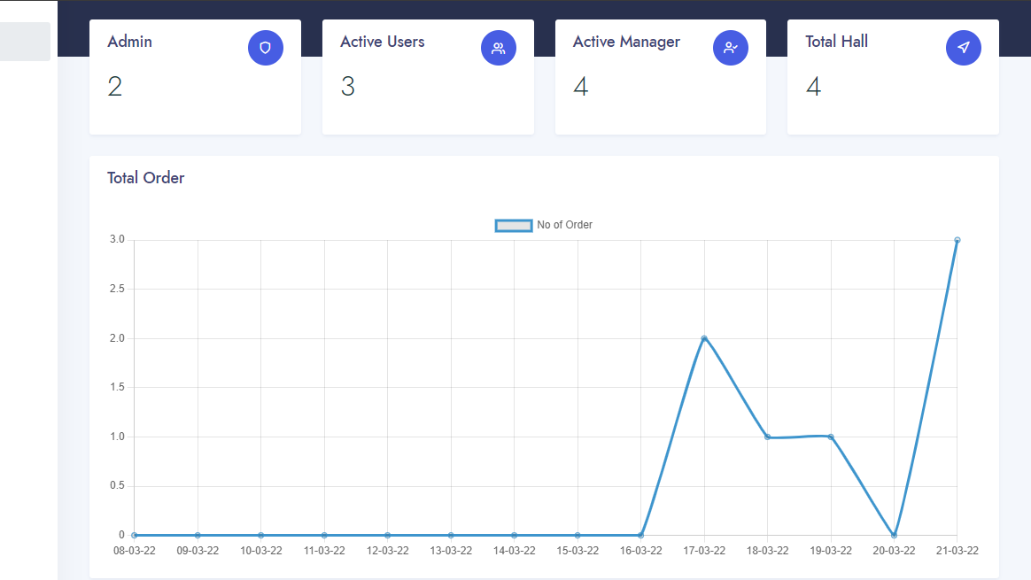Viewport: 1031px width, 580px height.
Task: Select the highlighted sidebar menu item
Action: (x=25, y=42)
